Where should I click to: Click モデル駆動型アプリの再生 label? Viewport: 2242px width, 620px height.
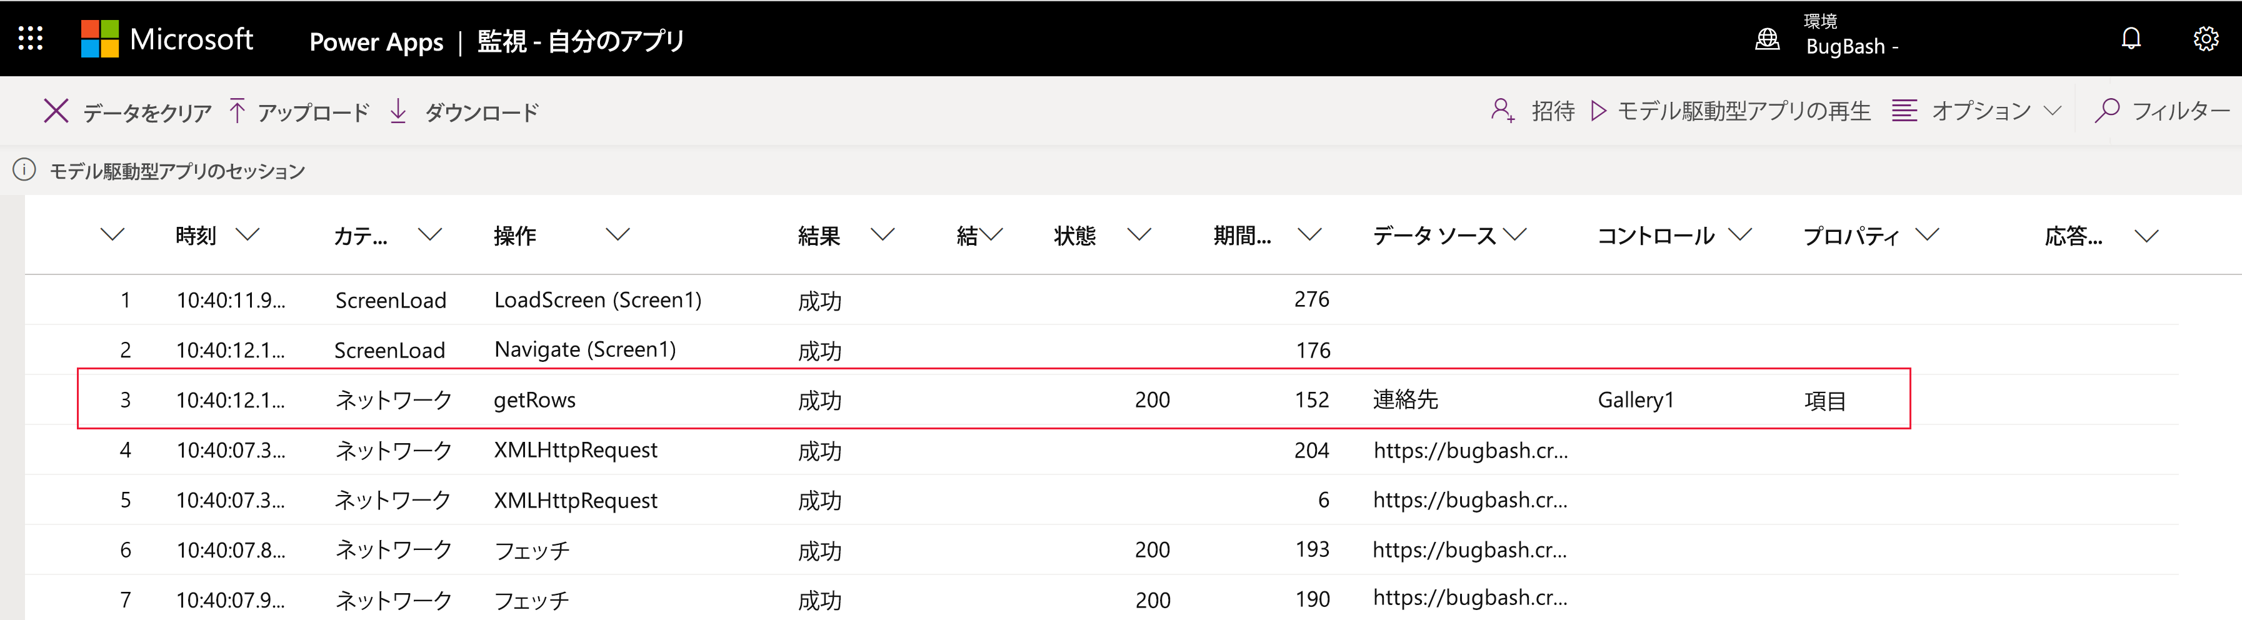1743,111
